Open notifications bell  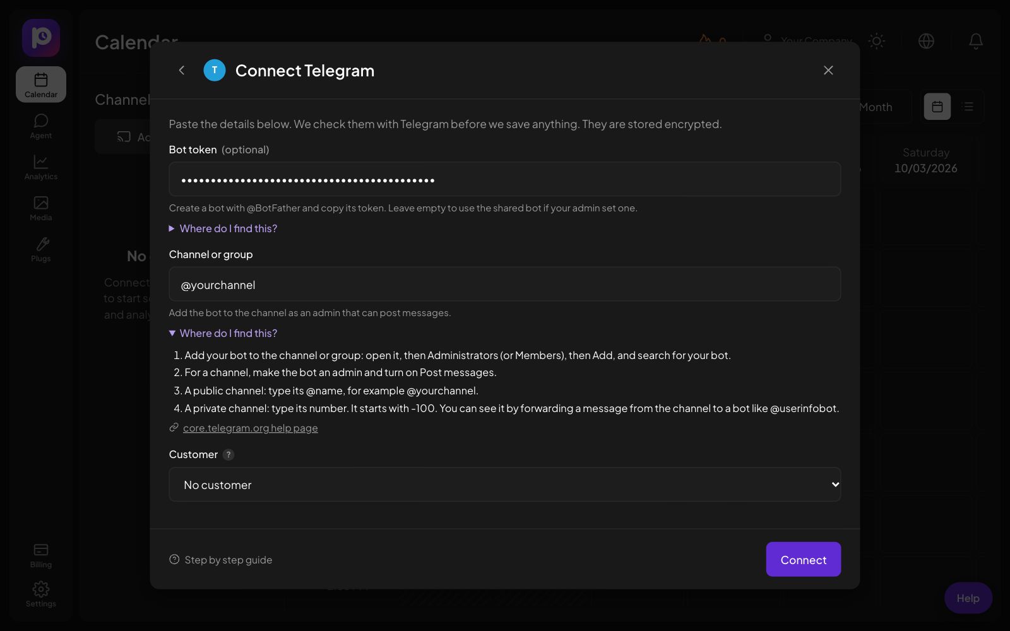[x=975, y=41]
